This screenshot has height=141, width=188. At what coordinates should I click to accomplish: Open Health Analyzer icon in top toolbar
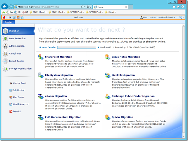tap(22, 17)
